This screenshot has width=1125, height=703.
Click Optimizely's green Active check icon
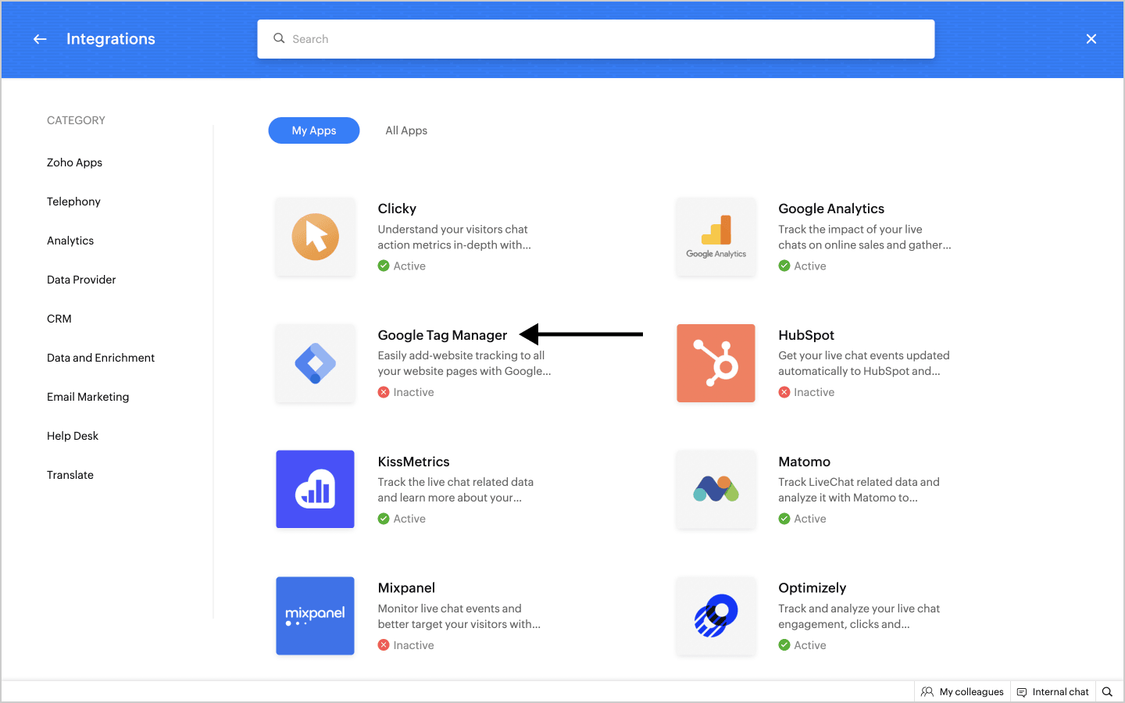click(784, 645)
